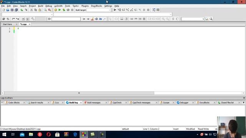The image size is (246, 138).
Task: Click the Save all files icon
Action: pyautogui.click(x=16, y=10)
